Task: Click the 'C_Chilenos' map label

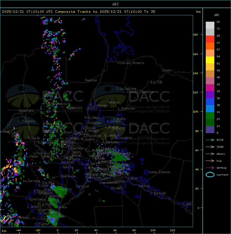Action: [26, 121]
